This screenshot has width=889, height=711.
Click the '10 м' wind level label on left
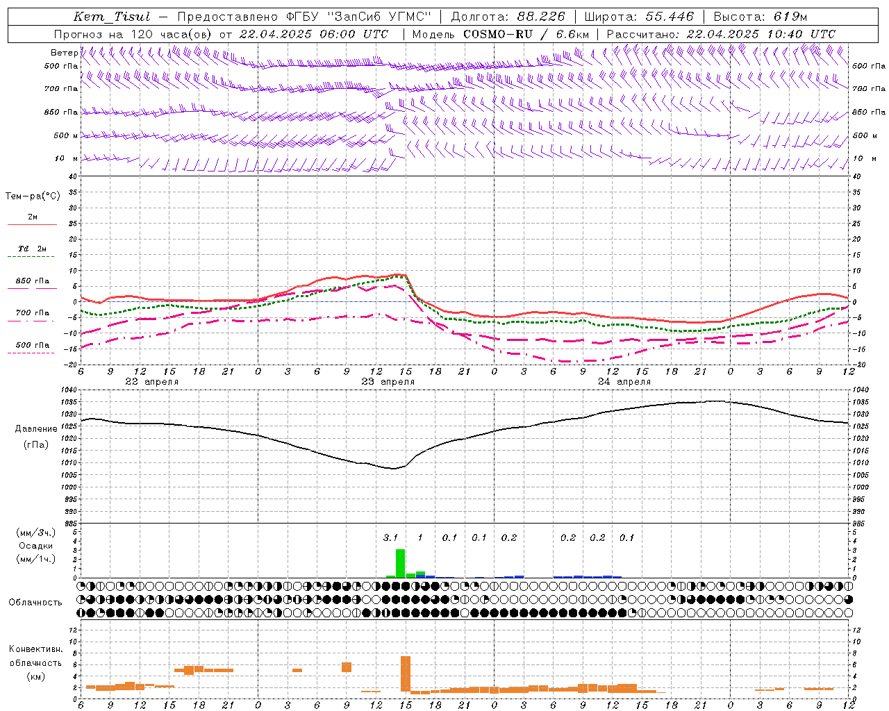tap(66, 158)
